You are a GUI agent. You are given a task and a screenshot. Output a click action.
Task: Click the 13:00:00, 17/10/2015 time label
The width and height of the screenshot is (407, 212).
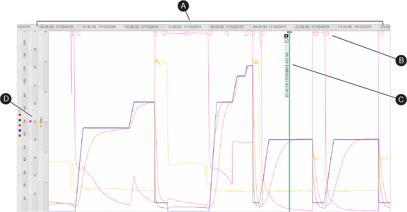[184, 27]
